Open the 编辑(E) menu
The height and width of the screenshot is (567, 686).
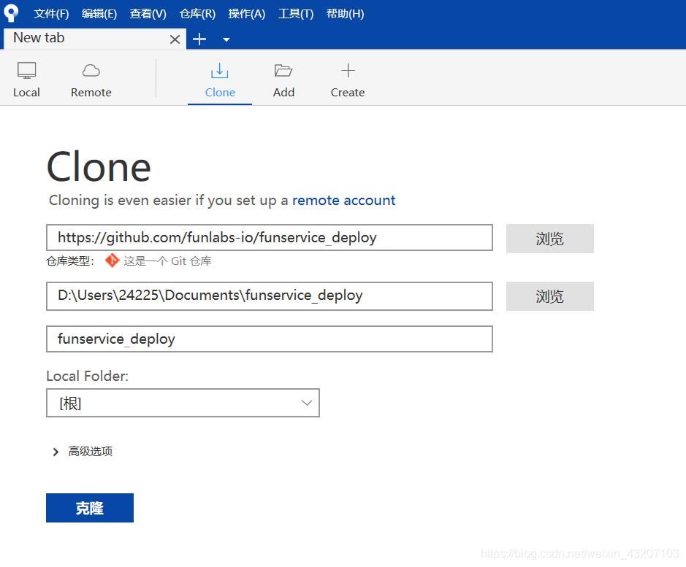(99, 14)
